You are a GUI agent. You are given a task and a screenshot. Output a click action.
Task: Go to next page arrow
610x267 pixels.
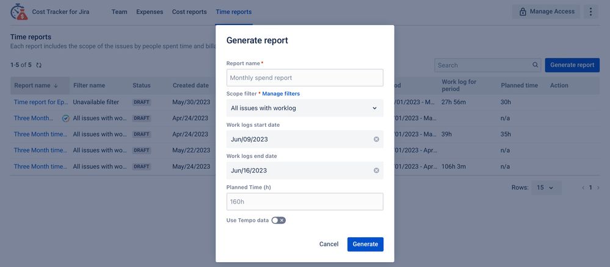click(x=598, y=188)
